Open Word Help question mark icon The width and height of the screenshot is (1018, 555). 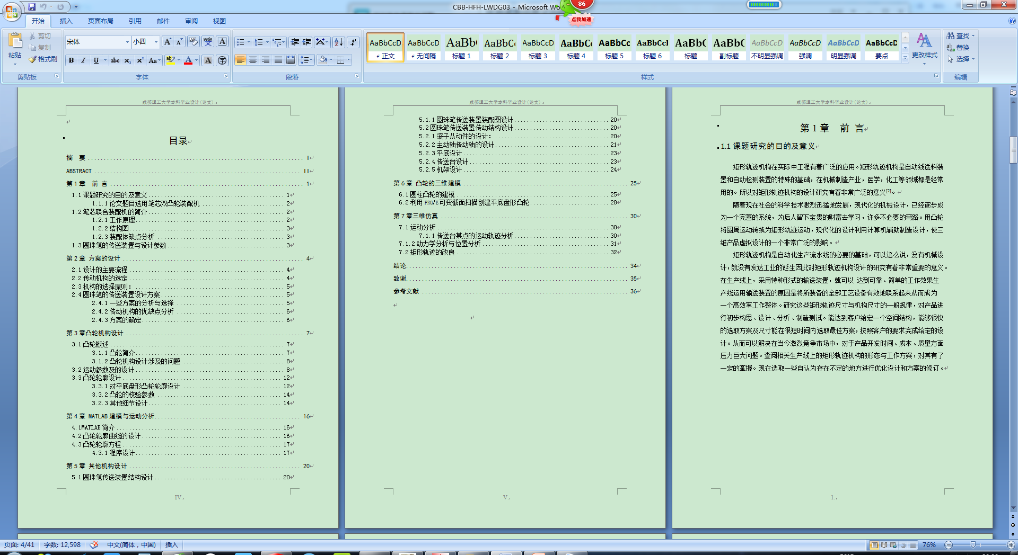(1012, 21)
